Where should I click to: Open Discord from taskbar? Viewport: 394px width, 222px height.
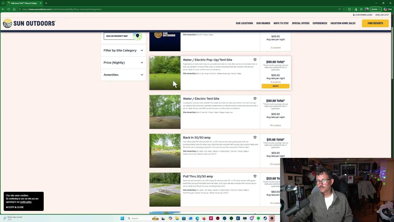(x=252, y=218)
